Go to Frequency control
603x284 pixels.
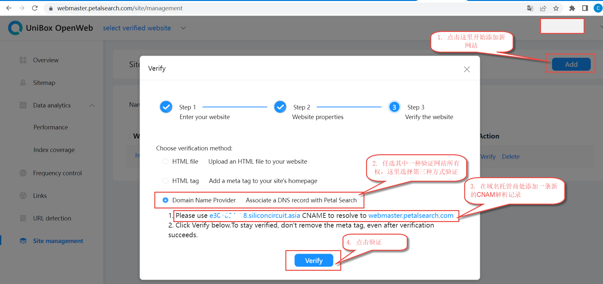pos(57,173)
